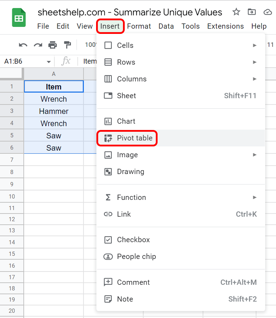276x318 pixels.
Task: Click the spreadsheet title text
Action: click(x=130, y=12)
